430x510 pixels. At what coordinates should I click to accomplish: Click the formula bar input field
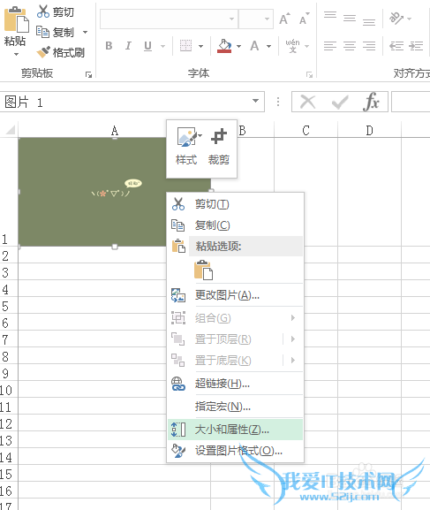point(411,103)
